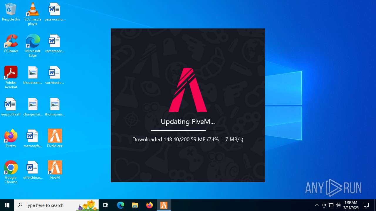Select the remoteacc... Word document

tap(55, 44)
